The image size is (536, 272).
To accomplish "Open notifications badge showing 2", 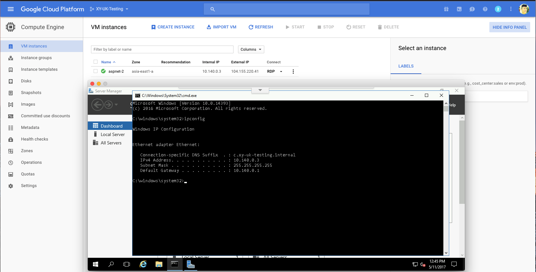I will click(498, 9).
